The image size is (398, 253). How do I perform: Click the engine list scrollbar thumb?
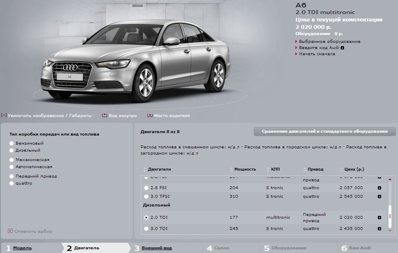[x=390, y=216]
